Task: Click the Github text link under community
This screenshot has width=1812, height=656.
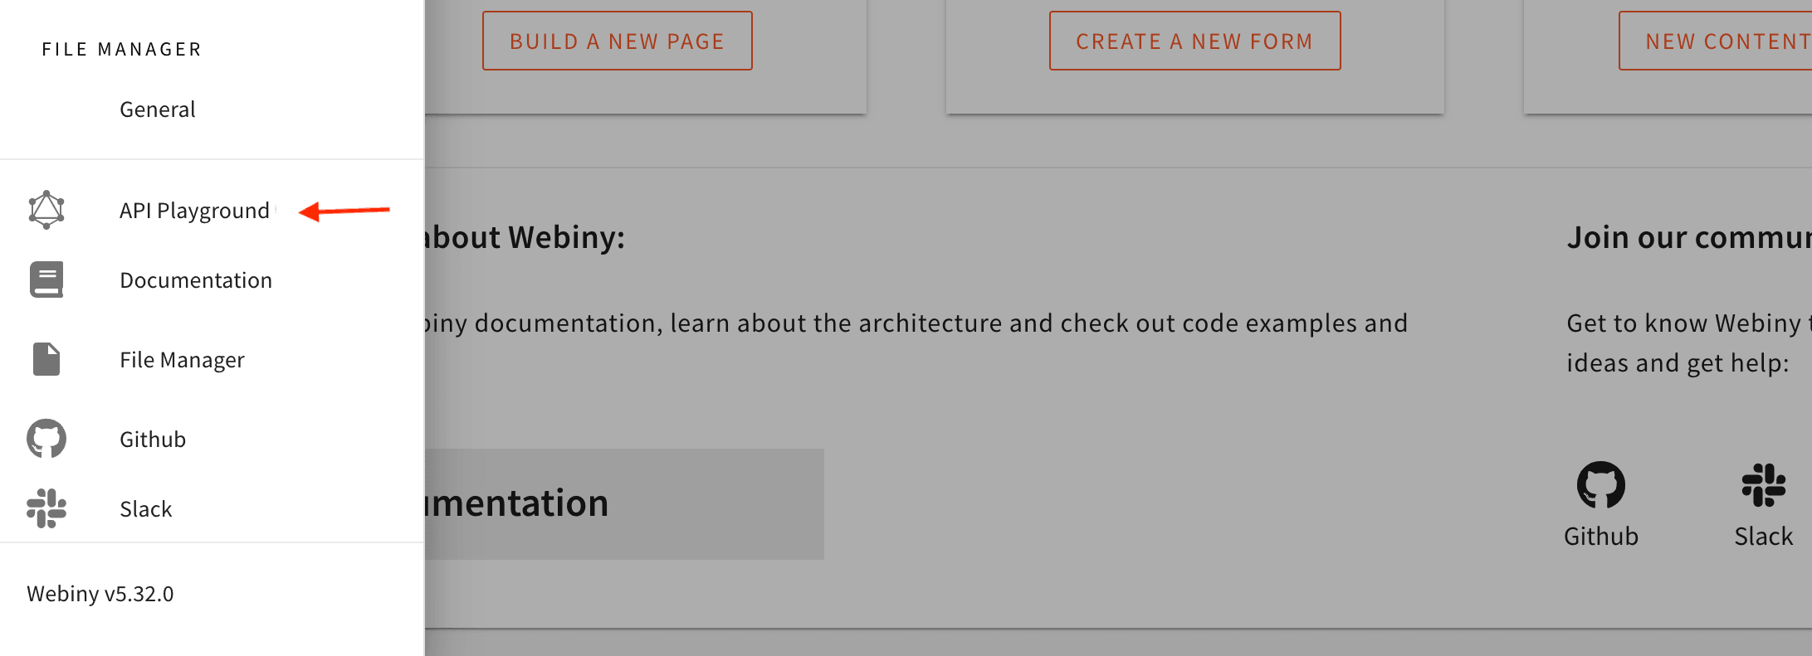Action: (x=1600, y=537)
